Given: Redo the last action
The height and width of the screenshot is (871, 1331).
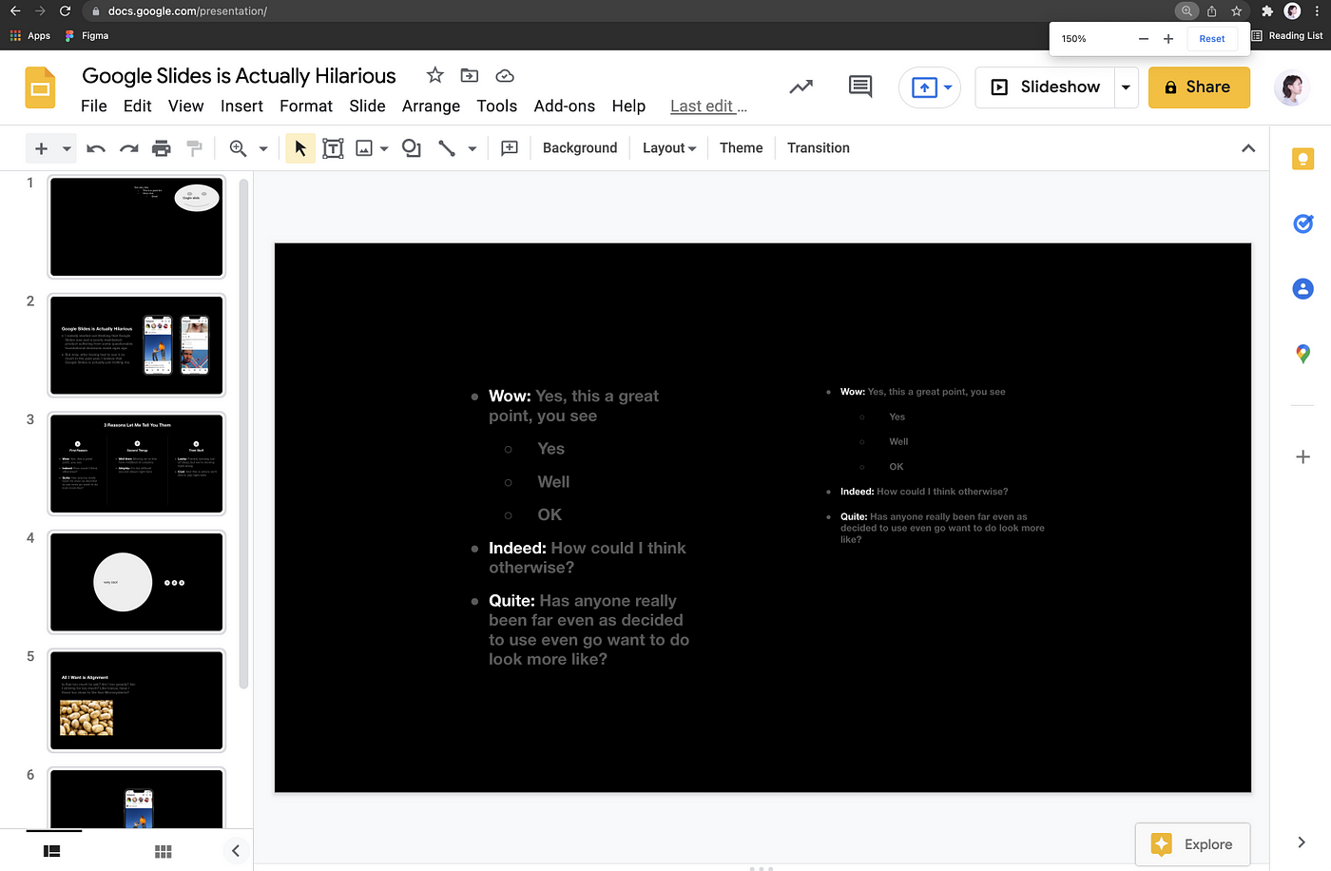Looking at the screenshot, I should coord(129,148).
